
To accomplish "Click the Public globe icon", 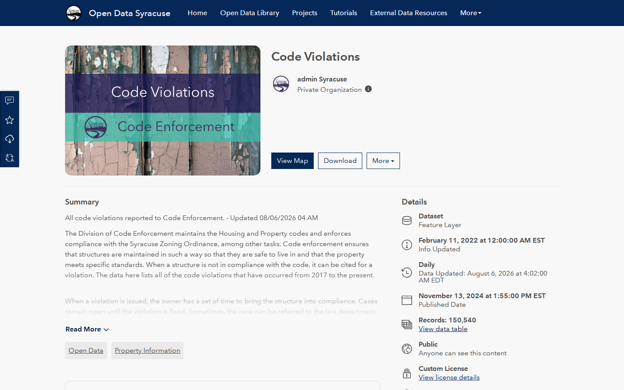I will (x=407, y=349).
